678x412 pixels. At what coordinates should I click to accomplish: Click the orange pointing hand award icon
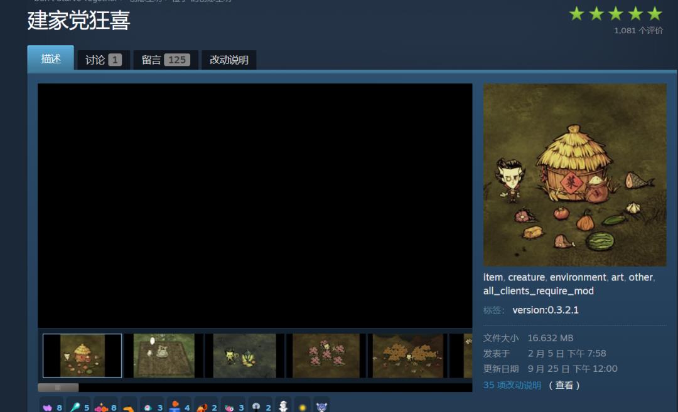click(129, 407)
